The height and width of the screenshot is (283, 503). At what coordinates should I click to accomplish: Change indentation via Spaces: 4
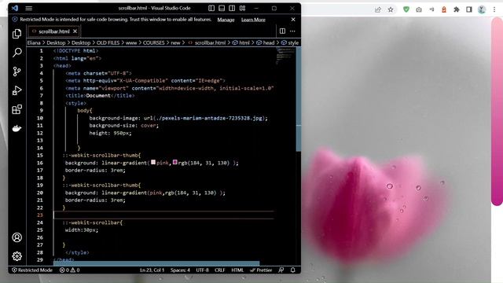(180, 270)
